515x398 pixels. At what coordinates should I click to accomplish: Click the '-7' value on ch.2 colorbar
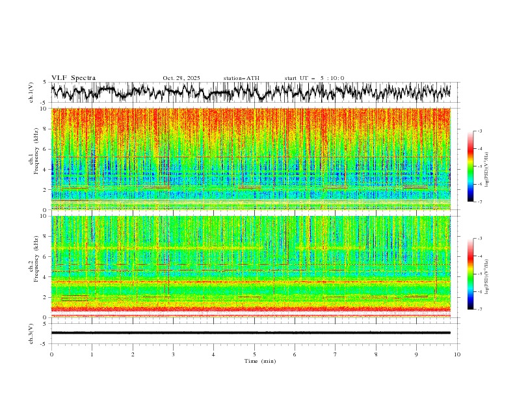click(x=479, y=310)
